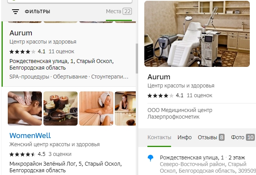Click star rating in Aurum detail card
Viewport: 256px width, 175px height.
pyautogui.click(x=160, y=96)
